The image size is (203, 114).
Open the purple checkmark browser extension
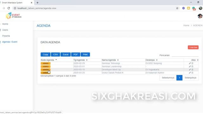pos(183,8)
